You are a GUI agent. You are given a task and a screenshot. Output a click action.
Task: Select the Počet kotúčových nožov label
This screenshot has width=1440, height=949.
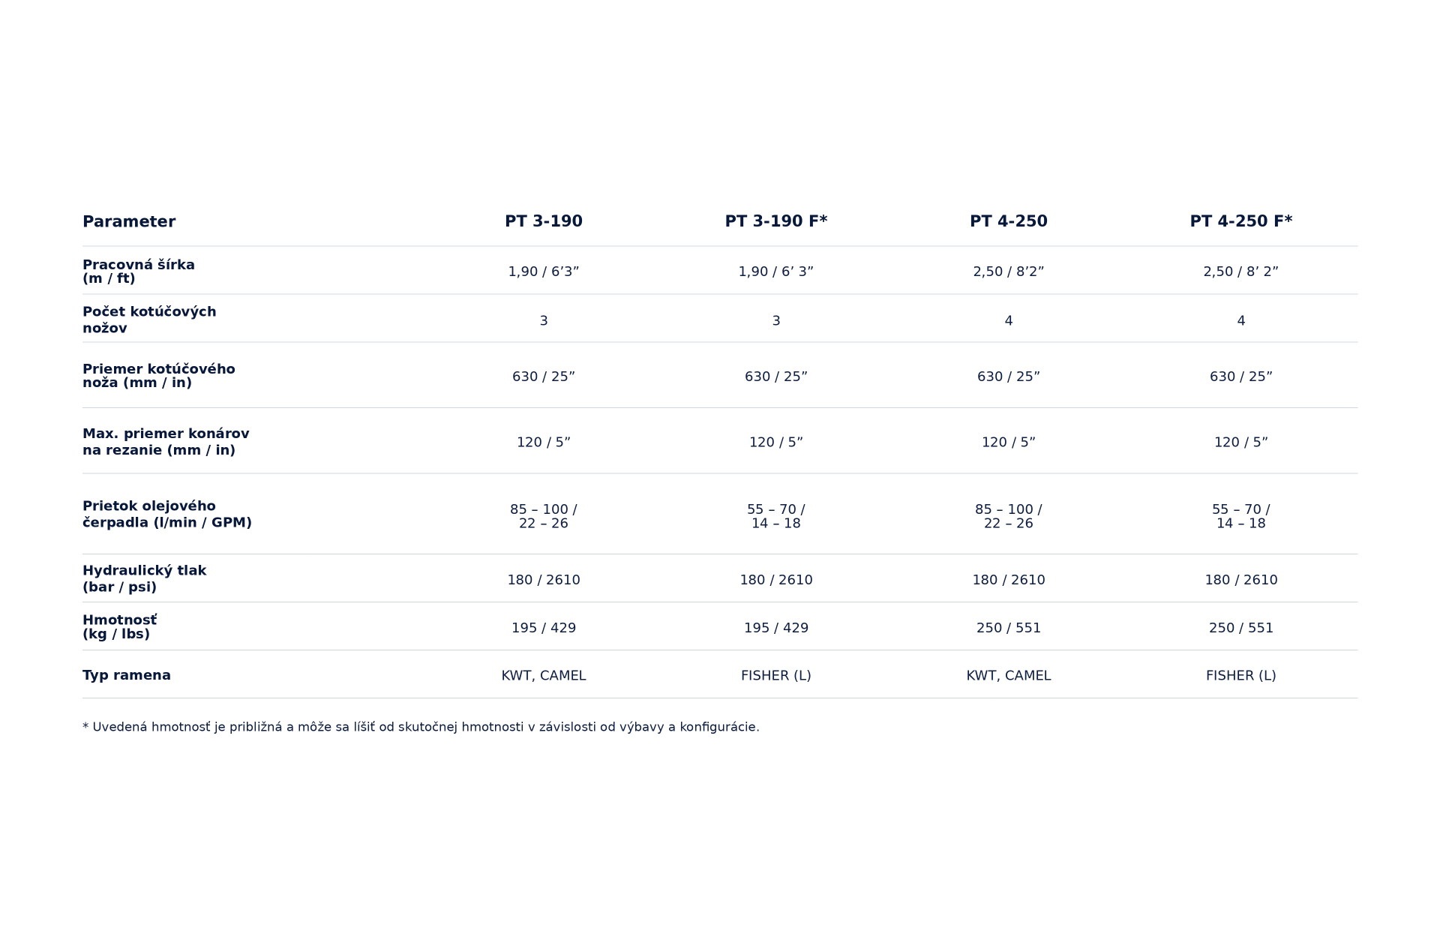click(x=149, y=320)
